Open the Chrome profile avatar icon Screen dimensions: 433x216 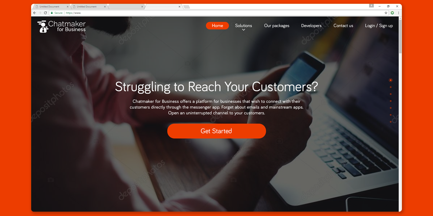coord(371,6)
